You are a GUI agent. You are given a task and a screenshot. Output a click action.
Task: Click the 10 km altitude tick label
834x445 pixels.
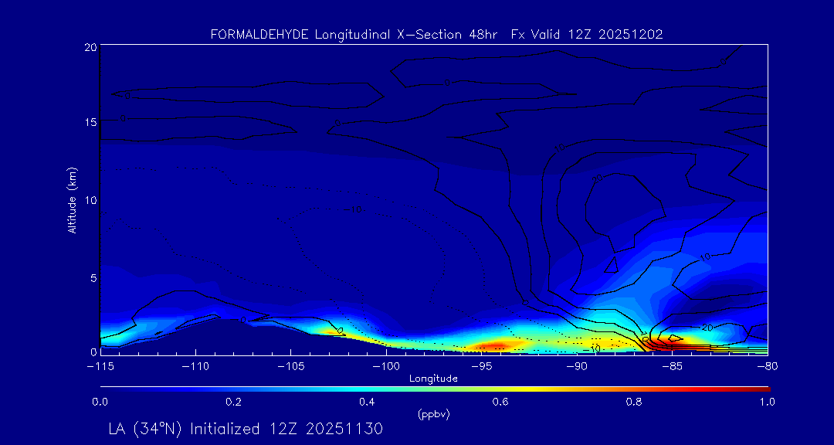90,200
